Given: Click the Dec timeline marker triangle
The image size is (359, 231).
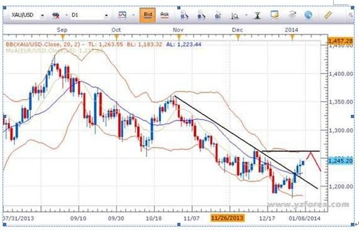Looking at the screenshot, I should [238, 37].
